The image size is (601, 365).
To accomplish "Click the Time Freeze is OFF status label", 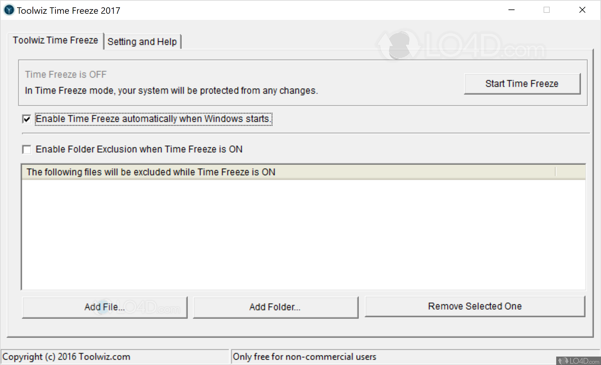I will pos(66,74).
